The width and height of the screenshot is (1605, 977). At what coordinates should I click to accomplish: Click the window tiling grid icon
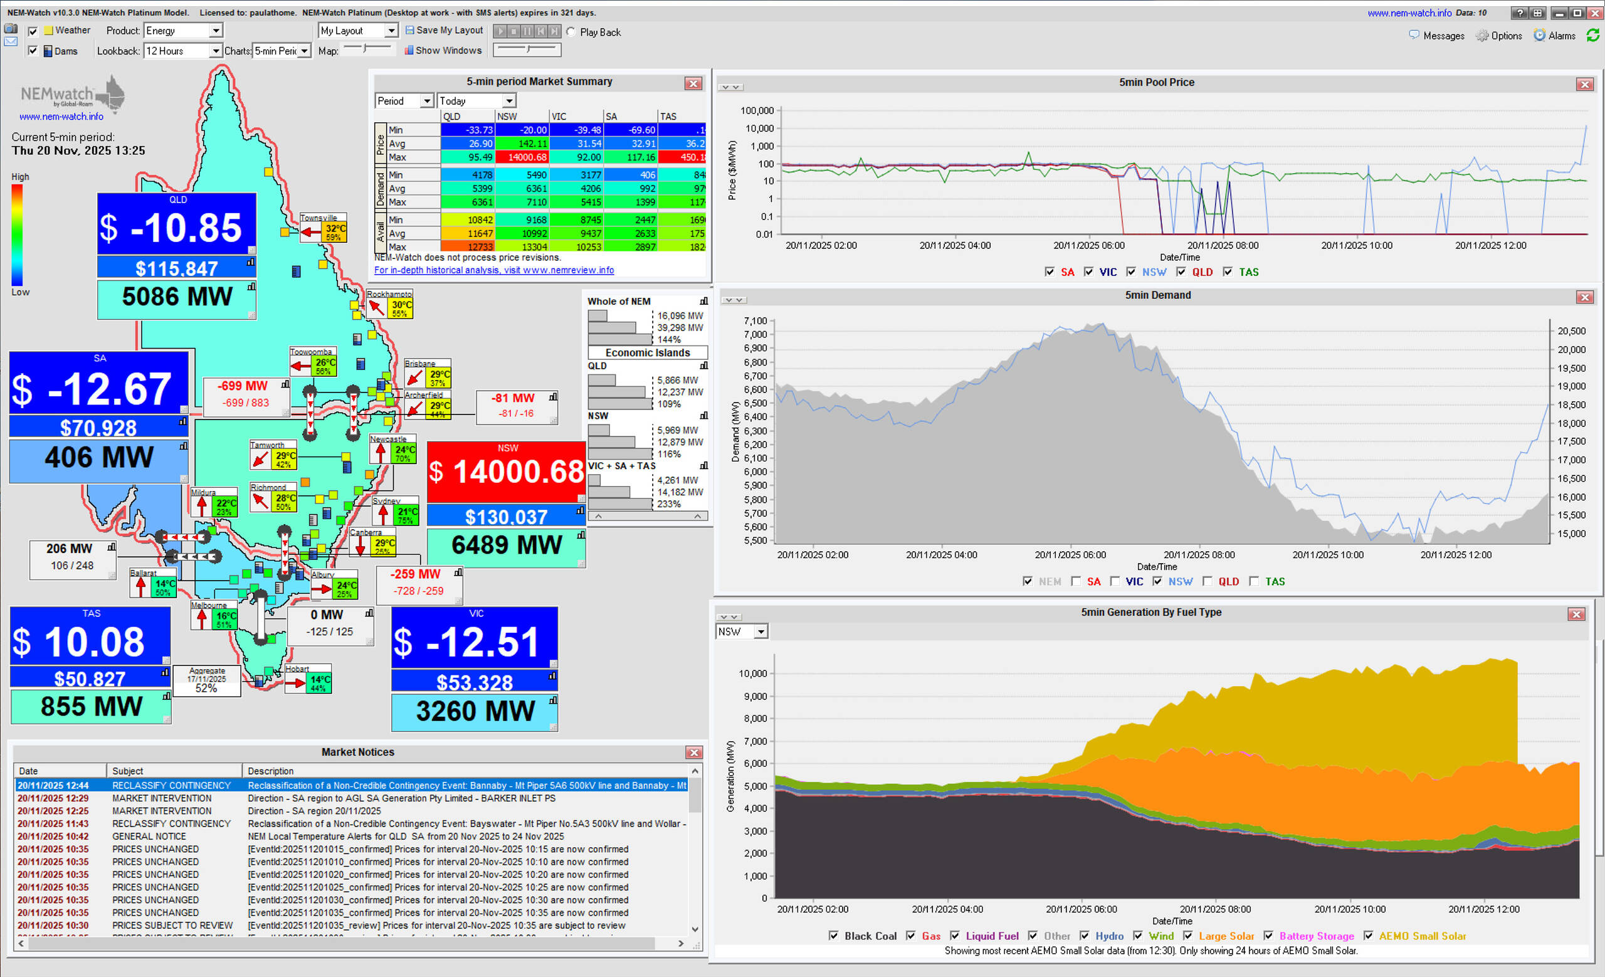click(x=1537, y=13)
